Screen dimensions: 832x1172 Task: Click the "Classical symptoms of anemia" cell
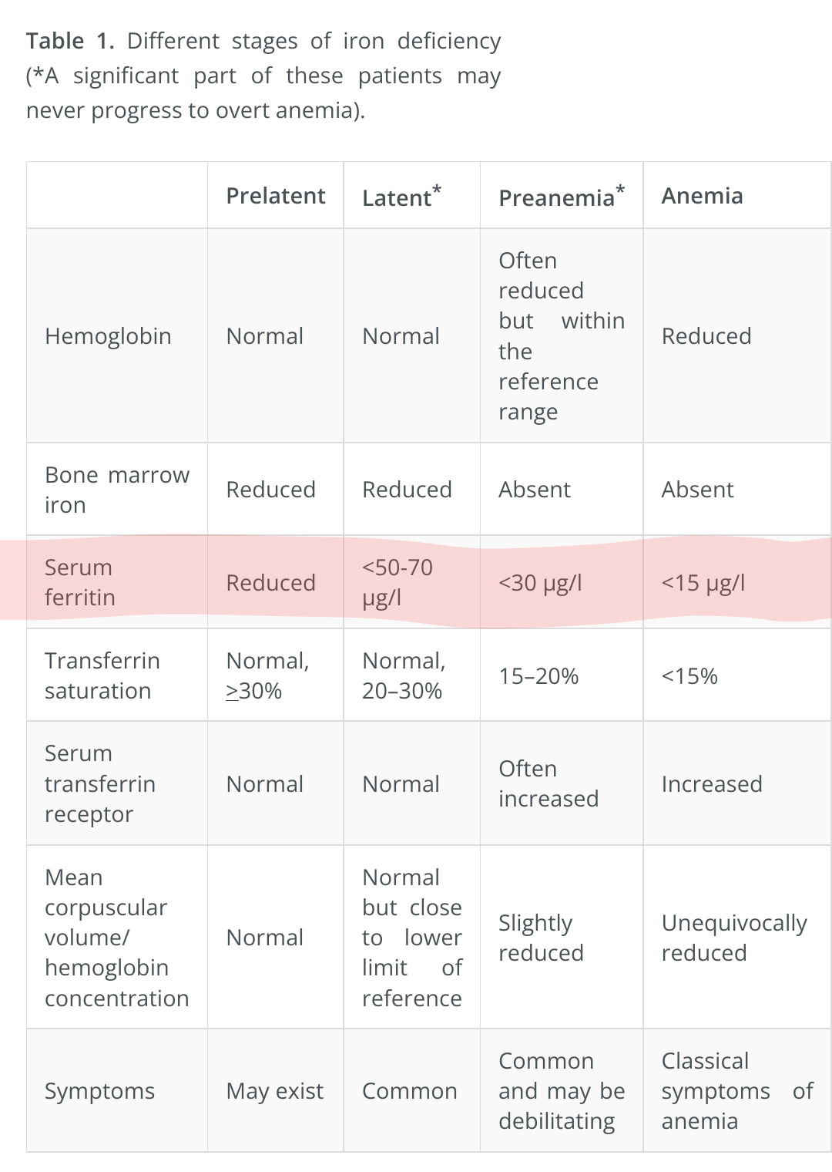point(736,1091)
